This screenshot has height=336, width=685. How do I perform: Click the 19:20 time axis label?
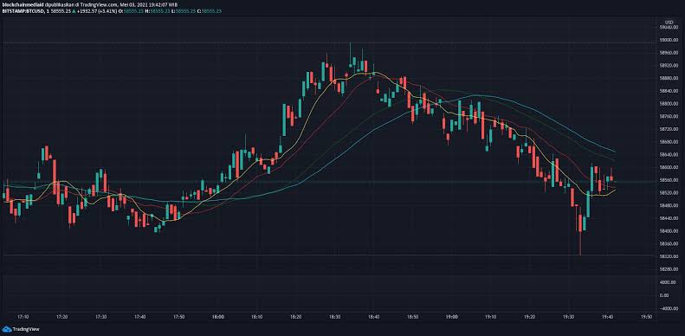coord(529,316)
